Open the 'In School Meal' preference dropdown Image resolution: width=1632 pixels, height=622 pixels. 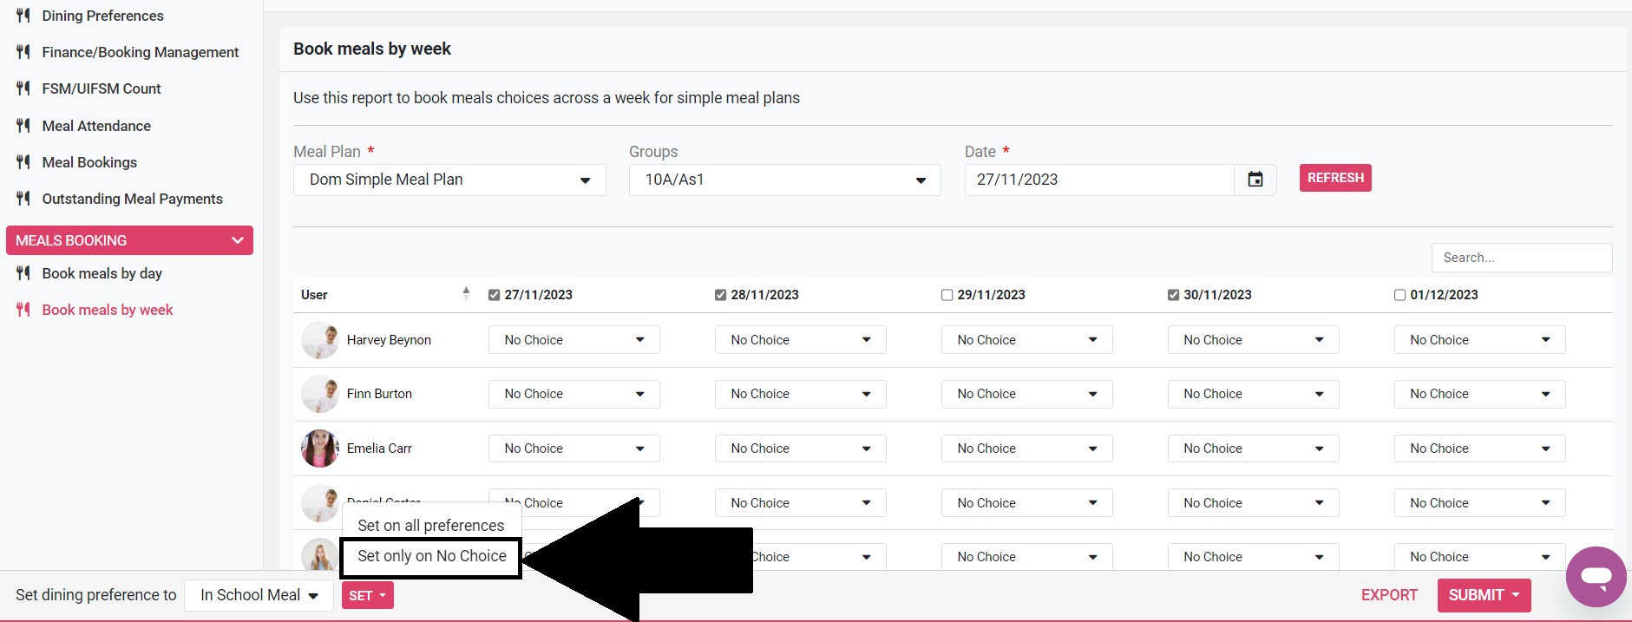pos(259,595)
